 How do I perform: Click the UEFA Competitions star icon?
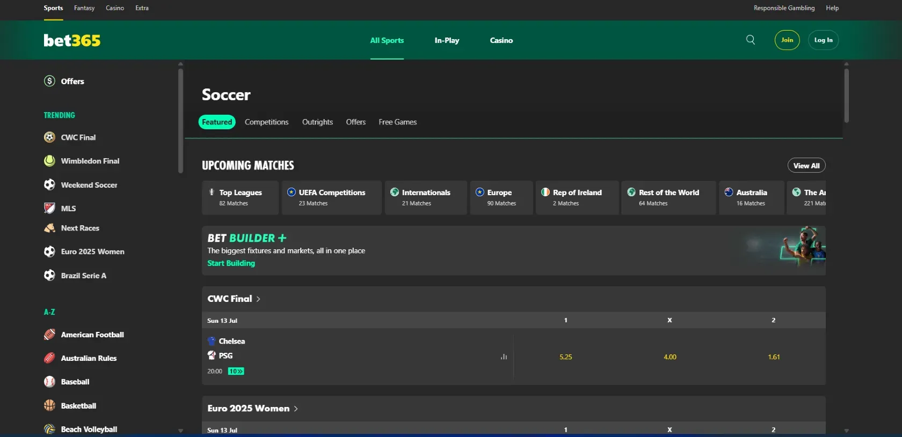292,192
